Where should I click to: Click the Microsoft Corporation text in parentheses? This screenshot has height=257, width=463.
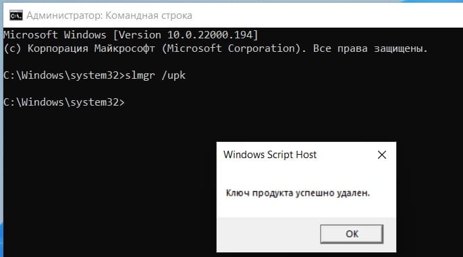(231, 48)
